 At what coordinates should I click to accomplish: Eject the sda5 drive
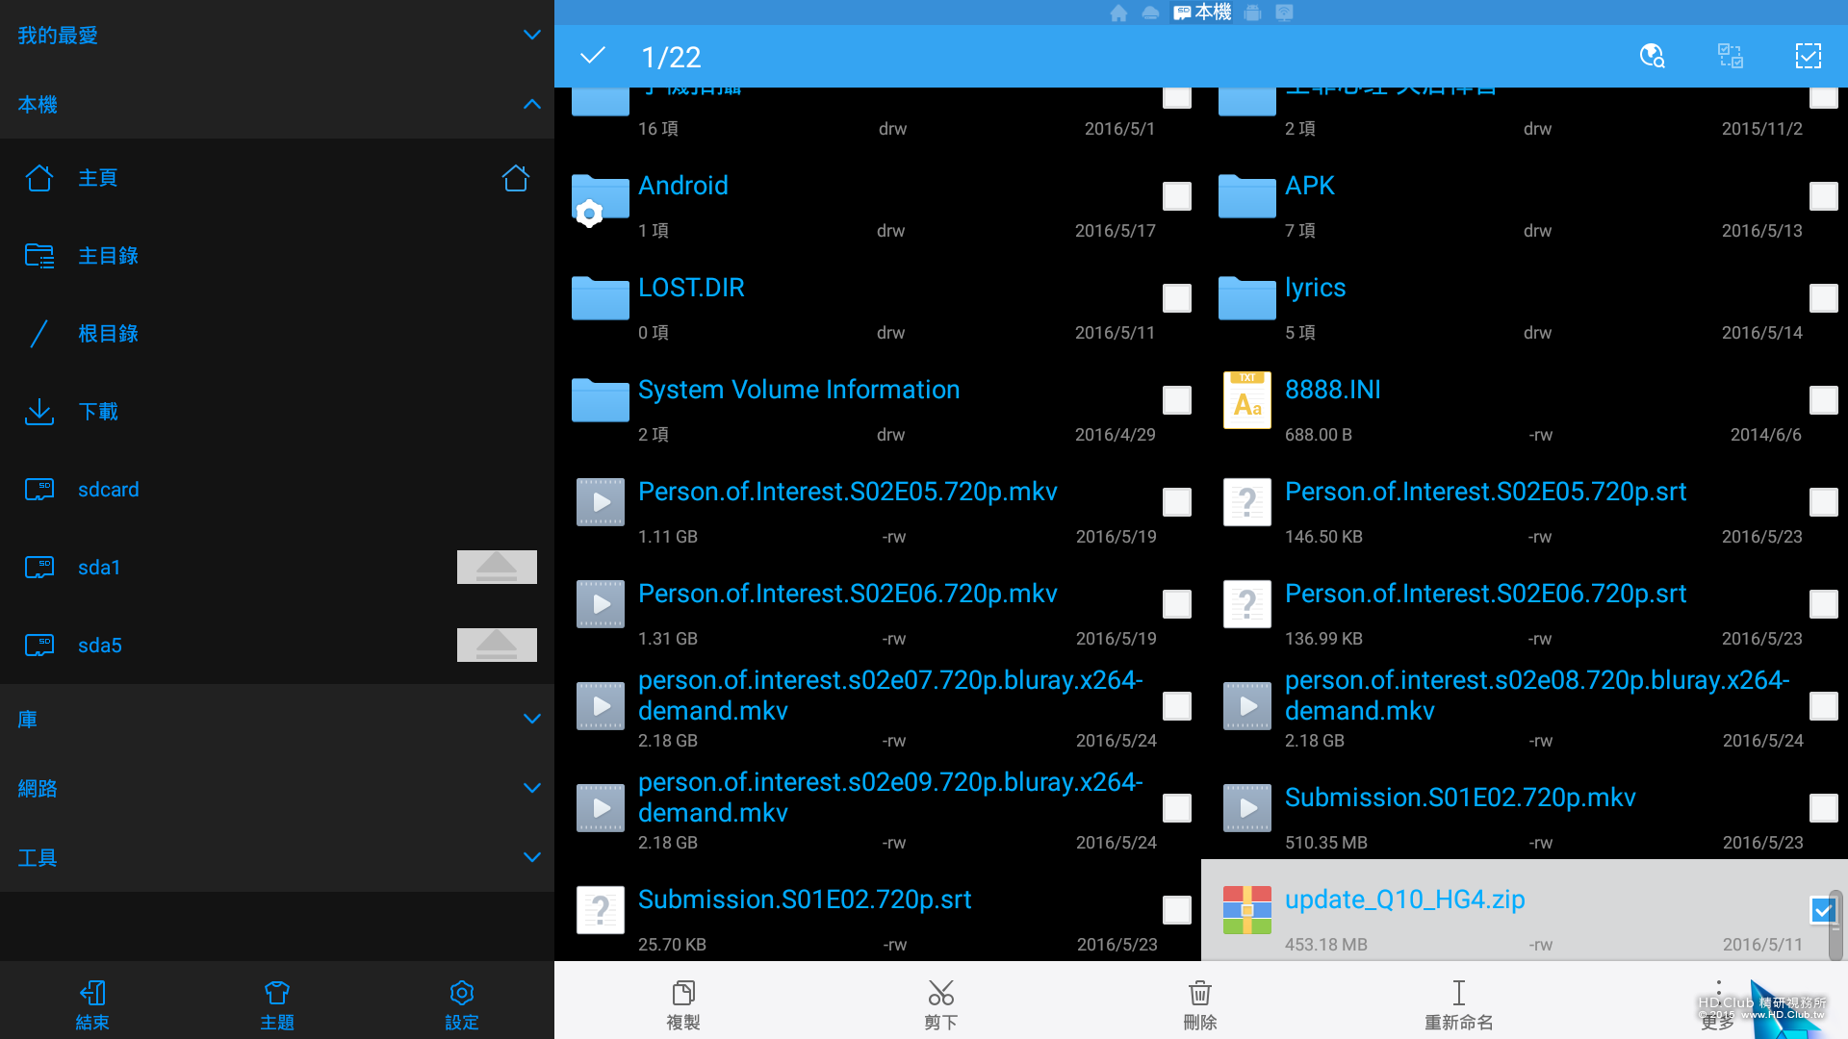click(497, 646)
